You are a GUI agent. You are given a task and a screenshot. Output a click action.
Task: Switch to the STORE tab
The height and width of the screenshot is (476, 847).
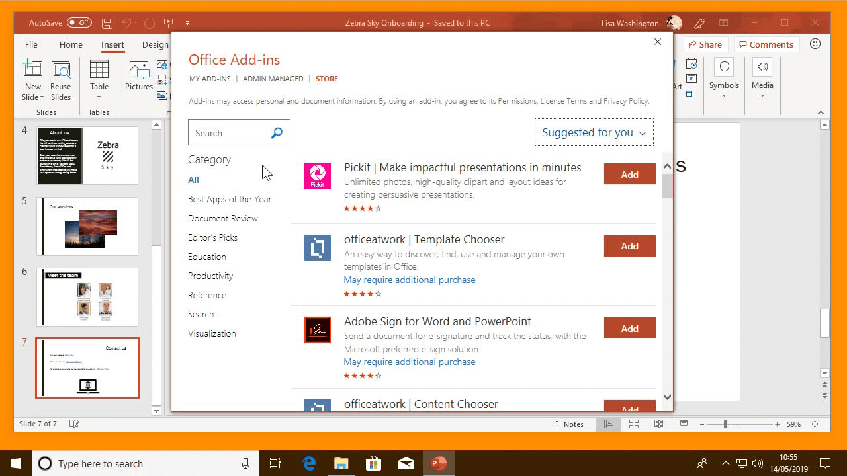pos(326,78)
